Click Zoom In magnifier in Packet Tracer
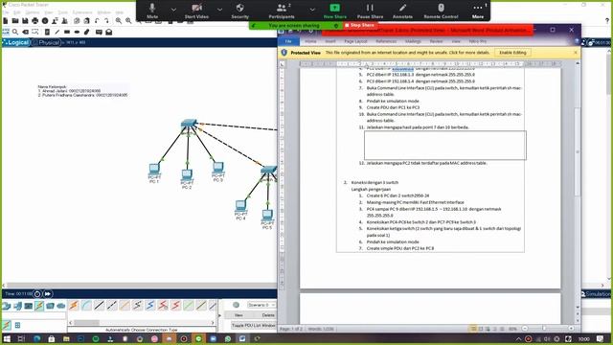 (119, 21)
